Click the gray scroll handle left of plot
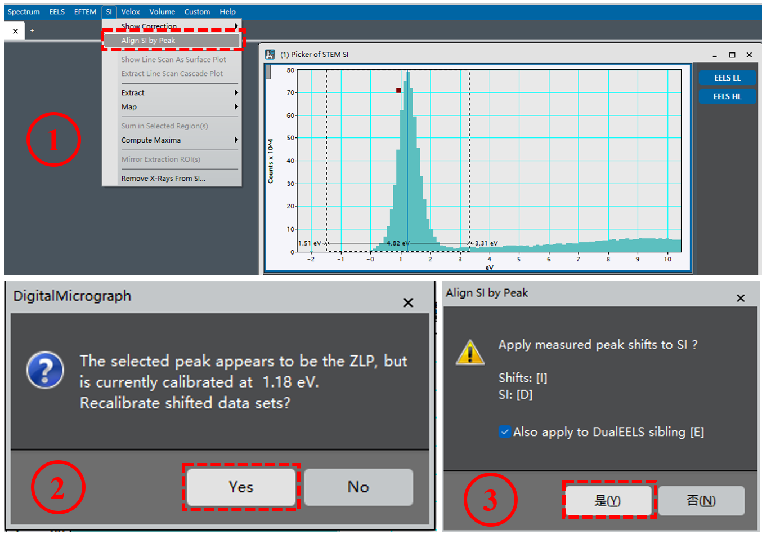The width and height of the screenshot is (762, 534). click(x=268, y=72)
